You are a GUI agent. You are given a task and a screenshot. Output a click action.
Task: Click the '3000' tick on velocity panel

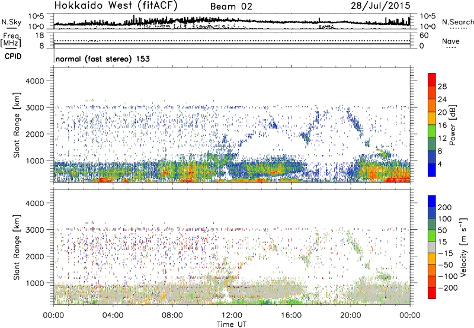(35, 230)
